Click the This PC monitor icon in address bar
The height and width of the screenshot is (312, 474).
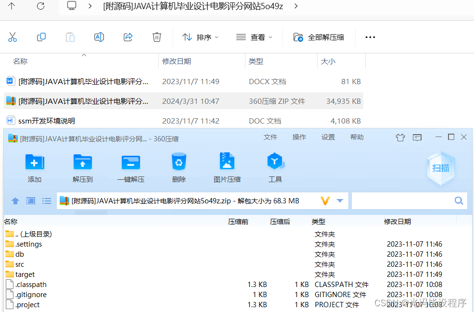[72, 5]
